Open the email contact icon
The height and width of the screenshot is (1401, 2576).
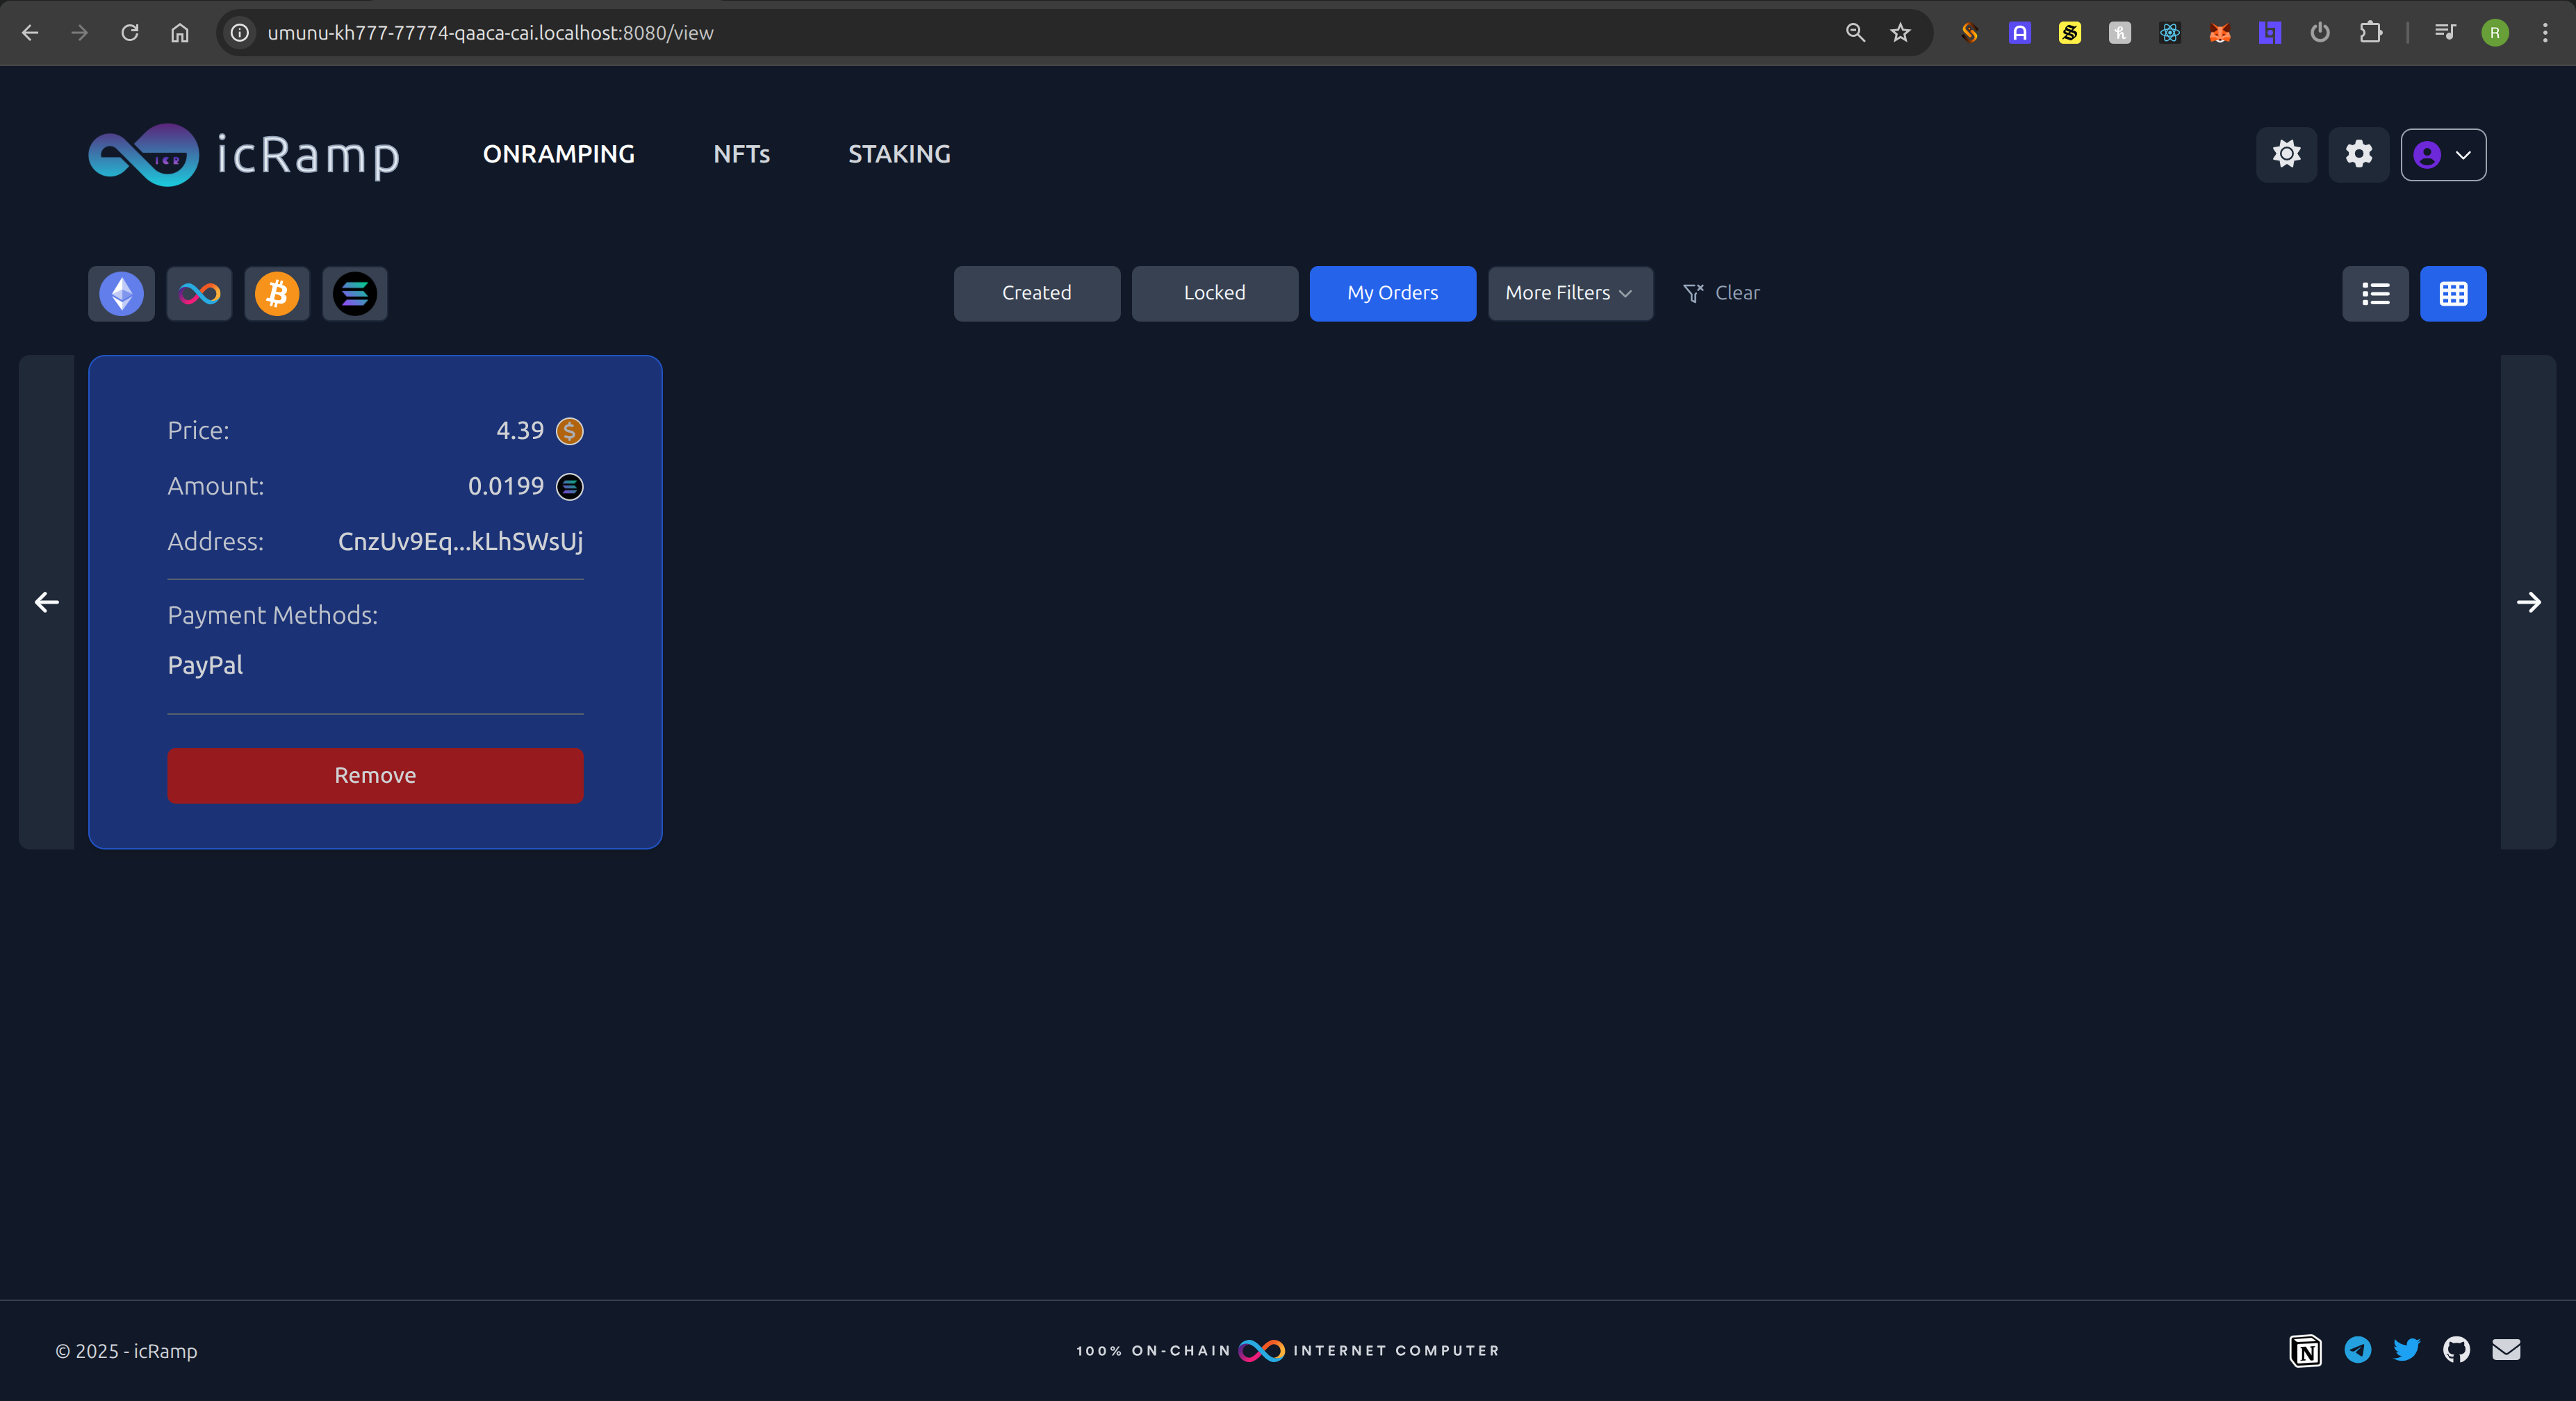tap(2506, 1350)
